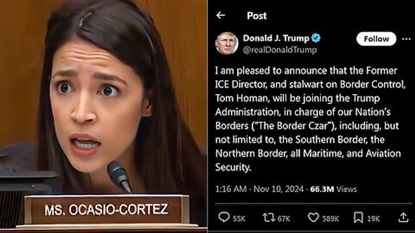Click the reply speech bubble icon

[224, 218]
